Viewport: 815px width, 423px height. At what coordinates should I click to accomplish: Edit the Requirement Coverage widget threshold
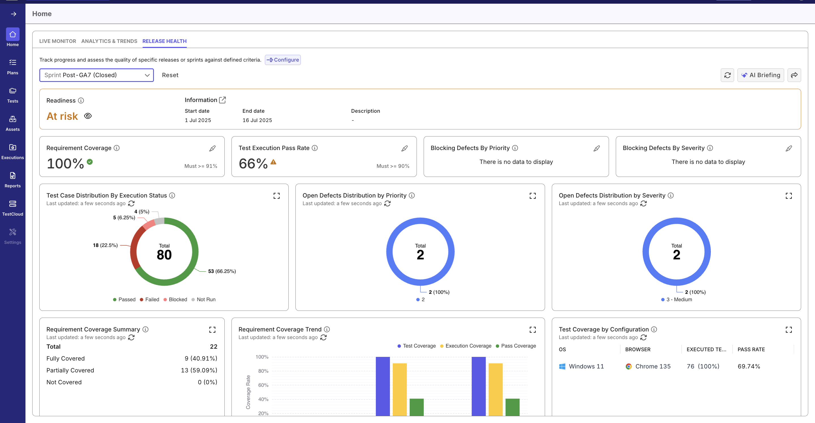pos(212,148)
